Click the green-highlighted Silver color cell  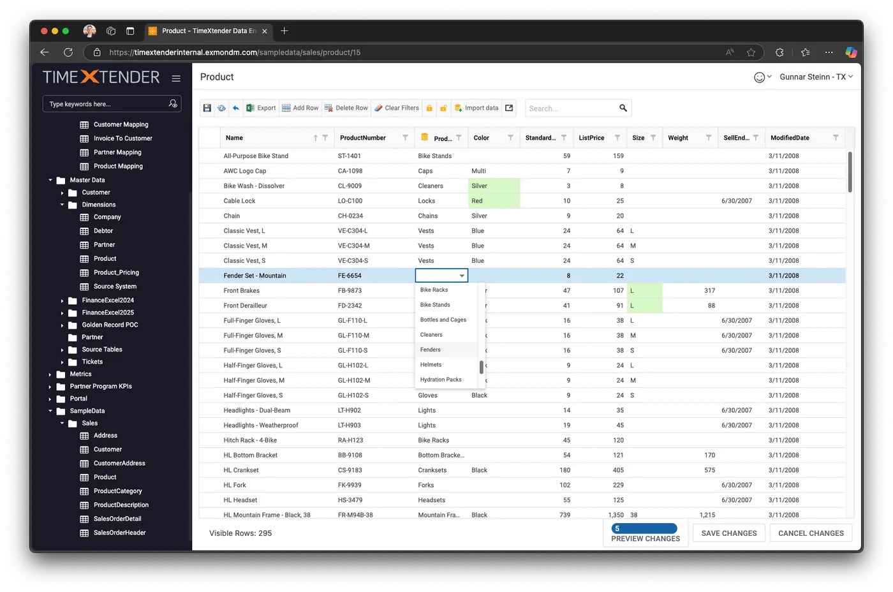click(494, 186)
